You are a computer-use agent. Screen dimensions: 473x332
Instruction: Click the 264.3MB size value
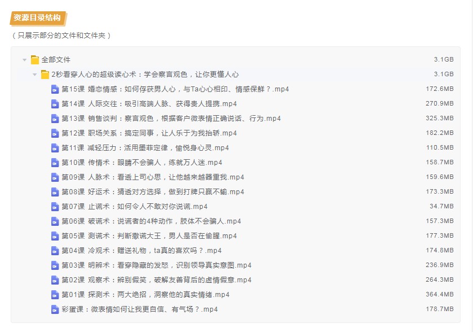click(440, 279)
